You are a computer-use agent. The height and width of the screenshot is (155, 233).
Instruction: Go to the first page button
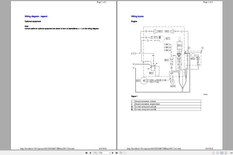86,153
